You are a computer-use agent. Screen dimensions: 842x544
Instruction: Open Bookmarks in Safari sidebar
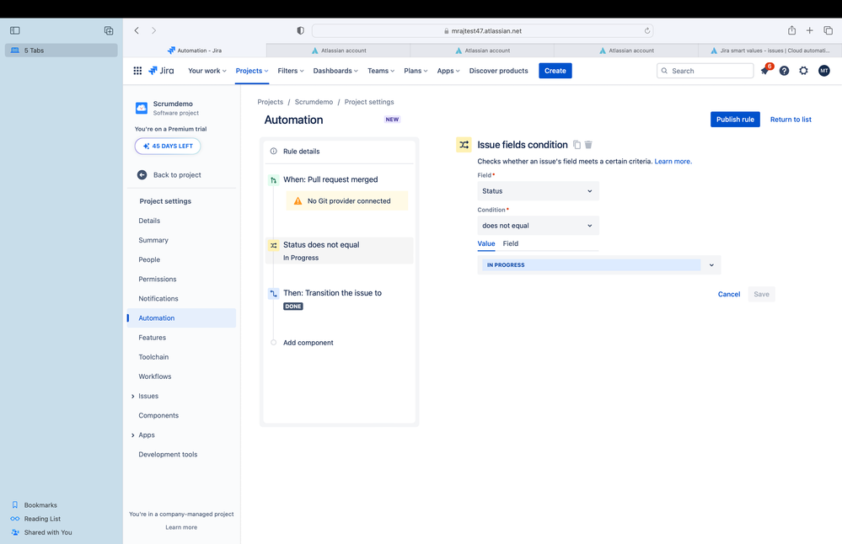click(40, 505)
